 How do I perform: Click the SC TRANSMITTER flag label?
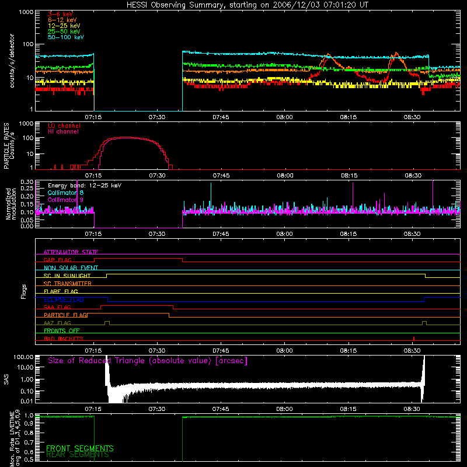tap(68, 284)
